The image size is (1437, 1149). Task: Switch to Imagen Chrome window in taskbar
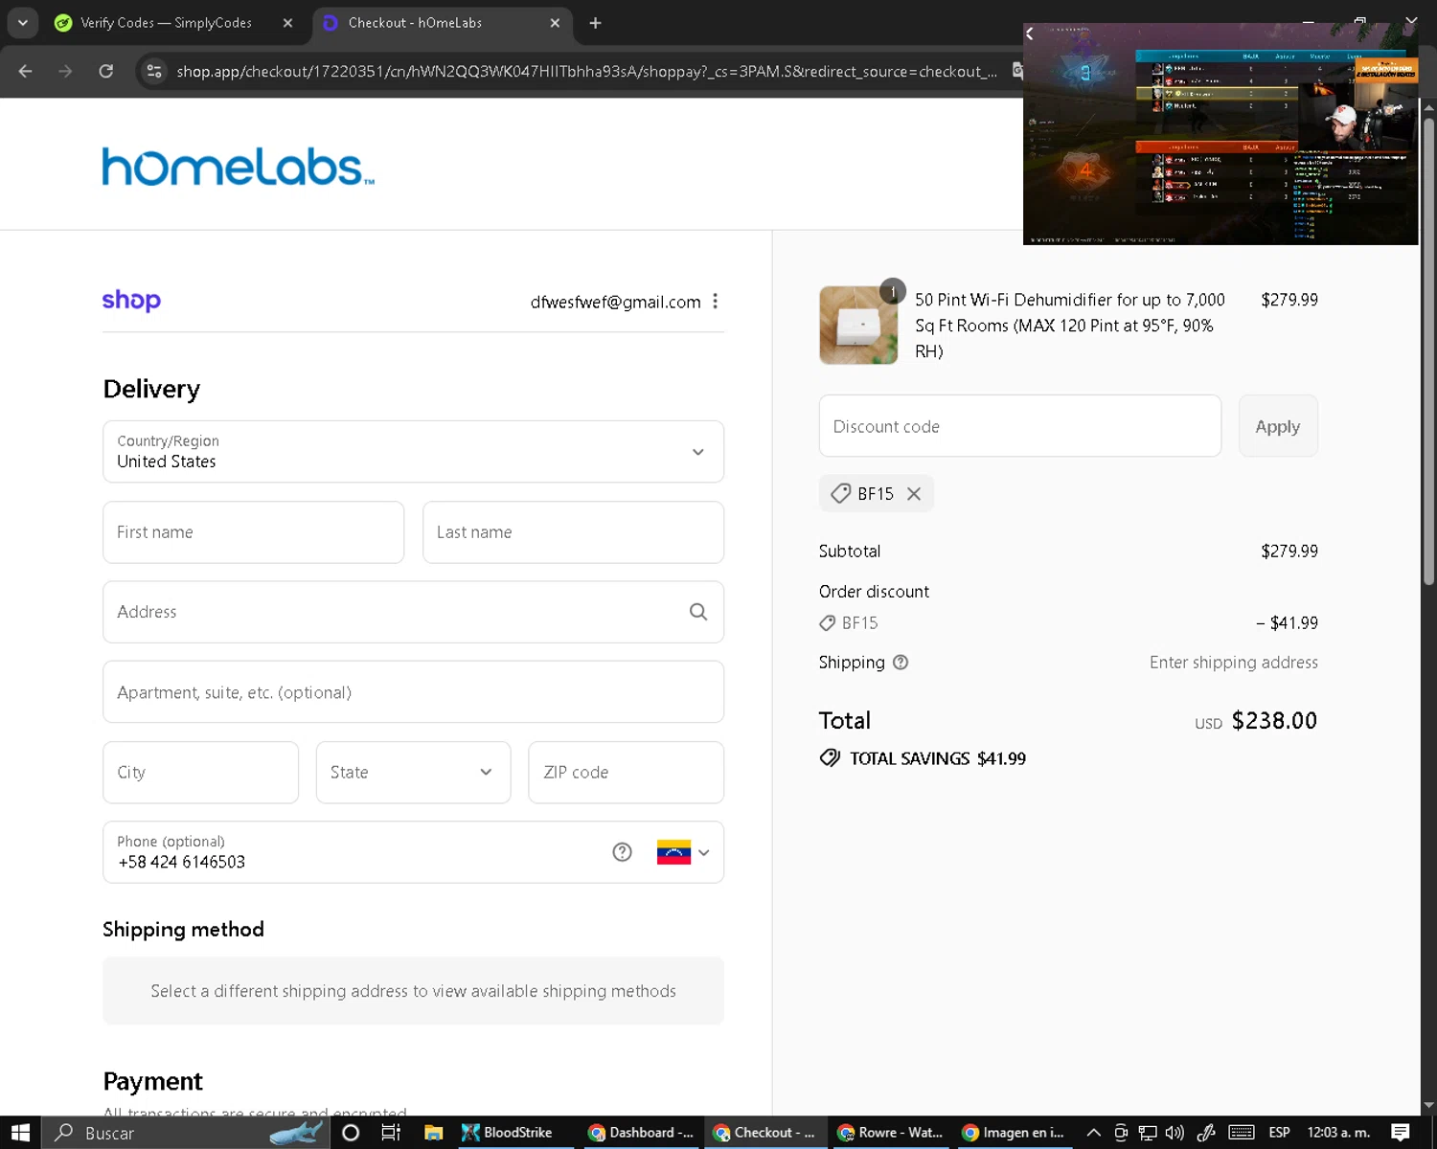point(1014,1133)
